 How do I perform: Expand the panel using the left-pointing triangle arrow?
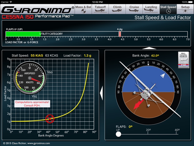[x=101, y=93]
